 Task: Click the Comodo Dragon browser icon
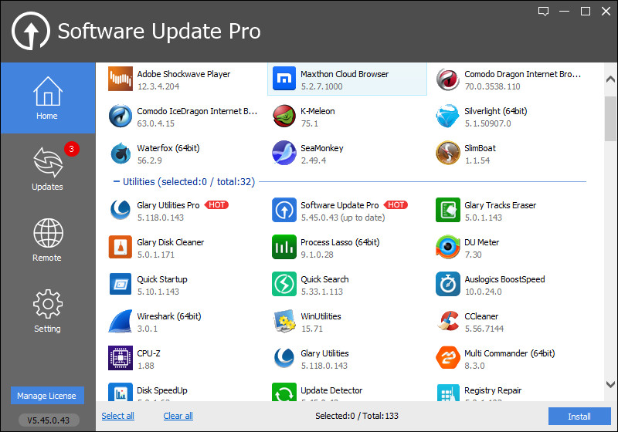click(x=448, y=79)
